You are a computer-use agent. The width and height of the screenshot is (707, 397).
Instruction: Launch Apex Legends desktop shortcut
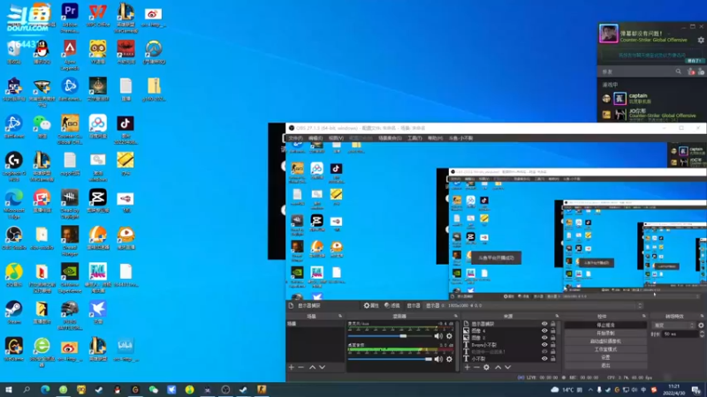pos(70,55)
